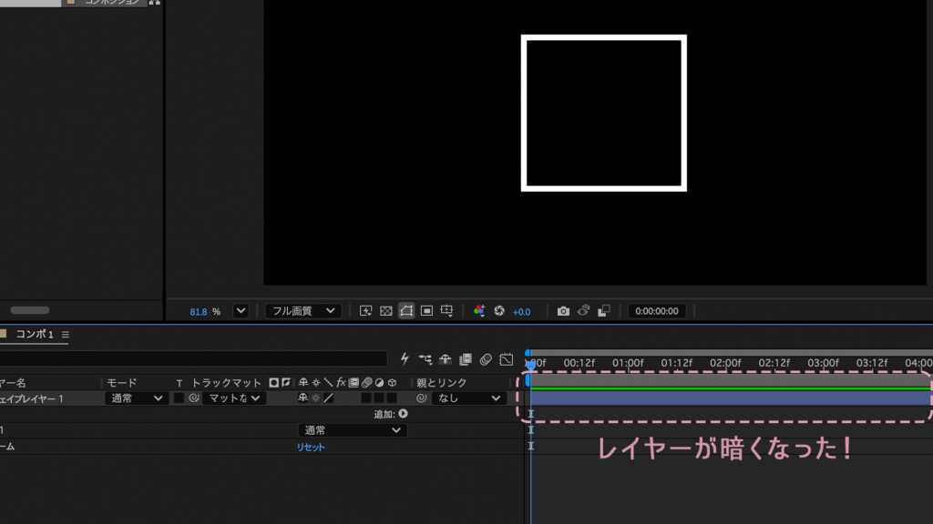Toggle the layer continuously rasterize switch
The image size is (933, 524).
coord(316,398)
